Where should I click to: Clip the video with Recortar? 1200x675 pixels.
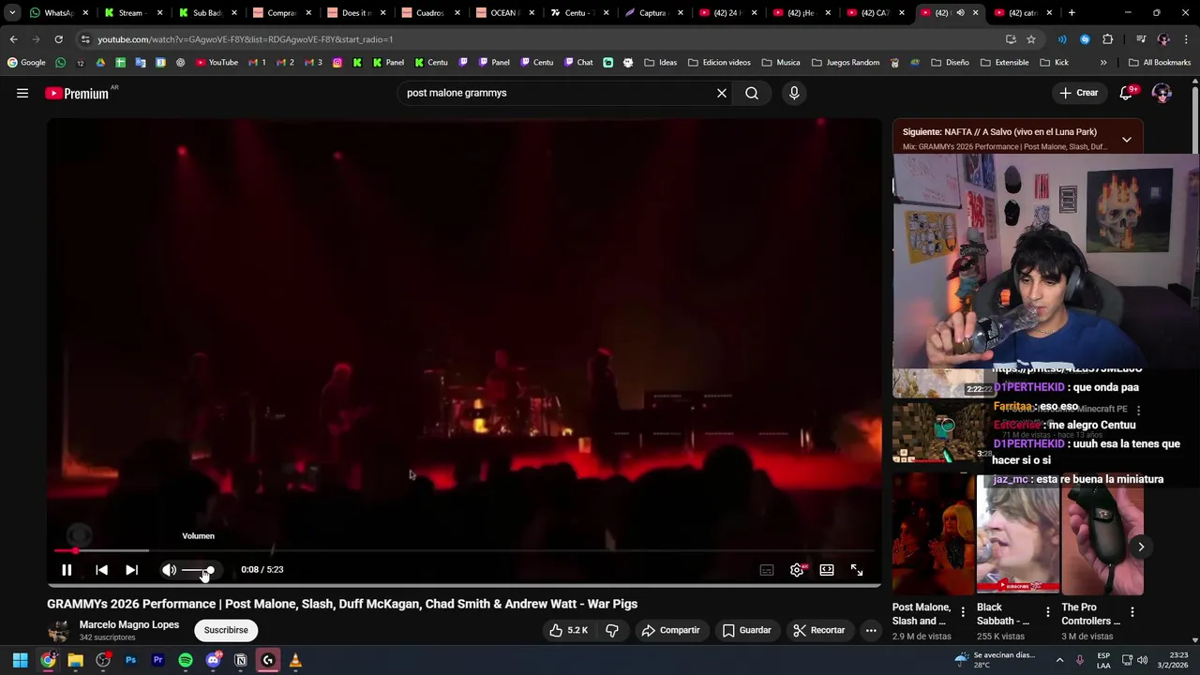[819, 630]
